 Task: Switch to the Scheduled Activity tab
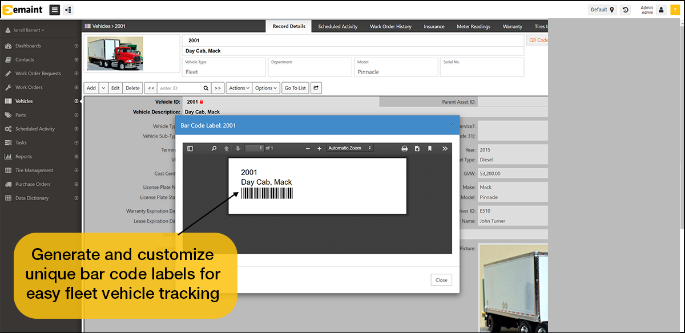(338, 26)
